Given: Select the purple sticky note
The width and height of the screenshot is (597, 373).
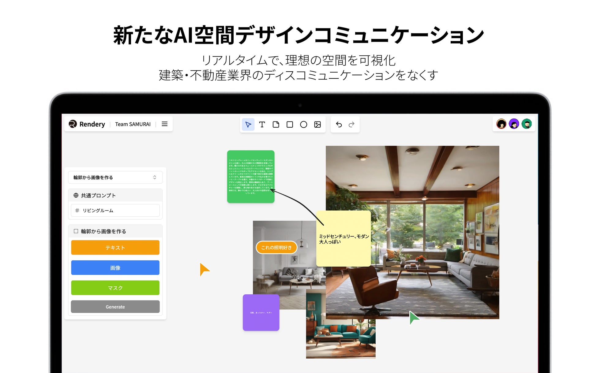Looking at the screenshot, I should [x=261, y=312].
